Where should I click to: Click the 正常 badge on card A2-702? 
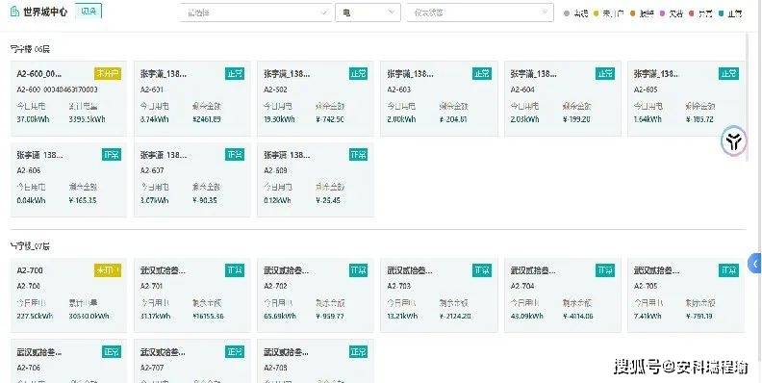(358, 270)
